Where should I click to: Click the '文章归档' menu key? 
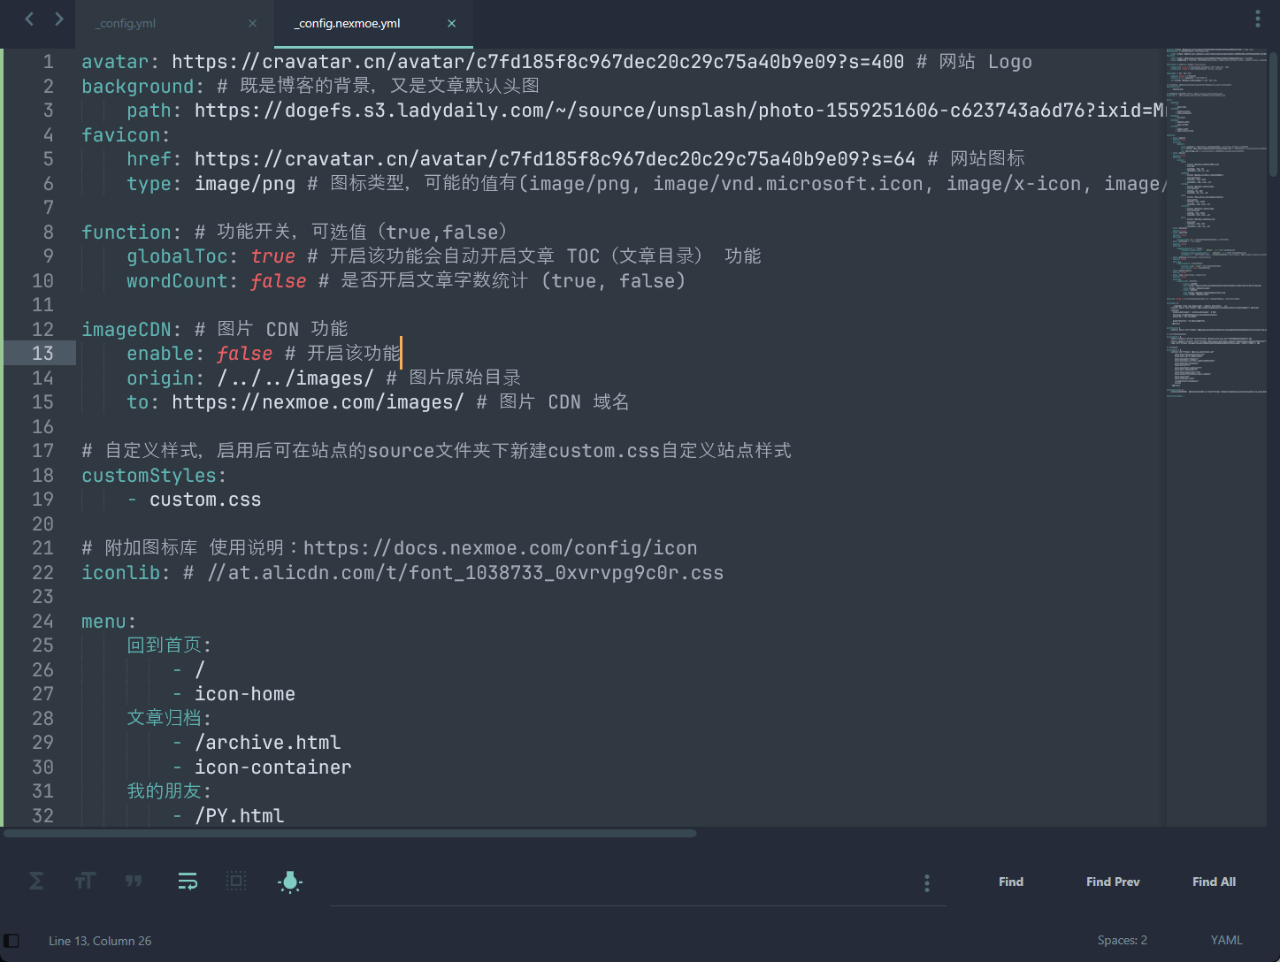click(x=165, y=719)
